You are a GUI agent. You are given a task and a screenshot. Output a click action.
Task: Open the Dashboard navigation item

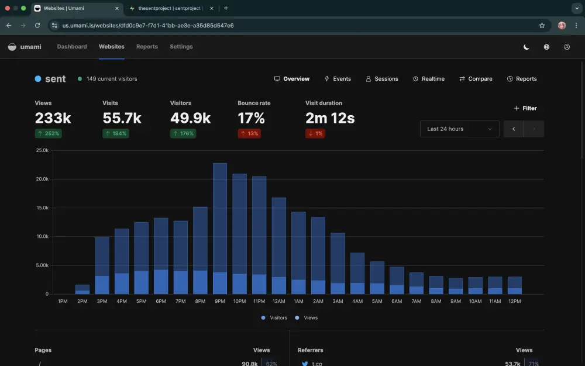click(72, 47)
